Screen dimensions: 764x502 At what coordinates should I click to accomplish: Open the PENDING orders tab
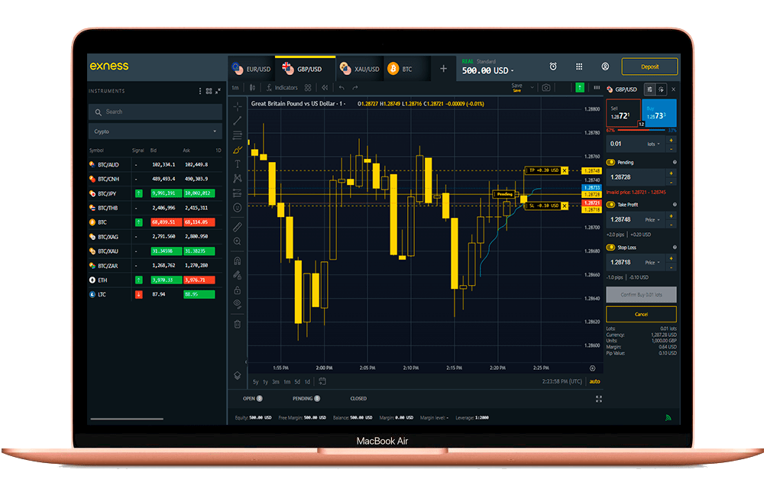(306, 399)
